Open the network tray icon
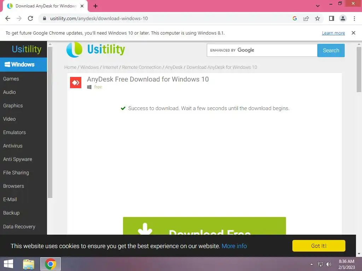The height and width of the screenshot is (271, 362). [320, 264]
